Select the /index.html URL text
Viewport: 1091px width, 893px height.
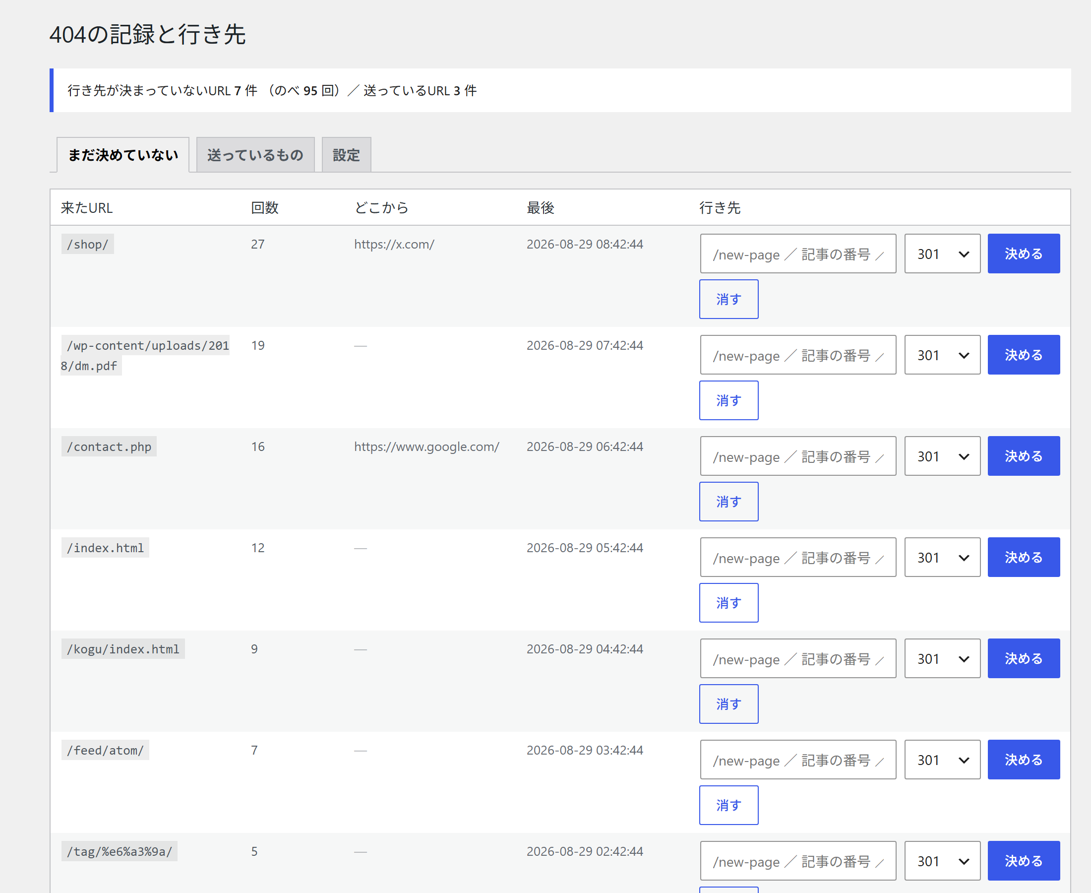pos(106,548)
